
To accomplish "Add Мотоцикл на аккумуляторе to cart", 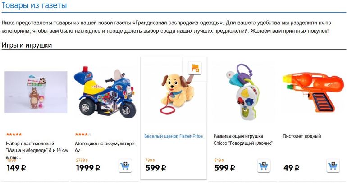I will [x=125, y=166].
